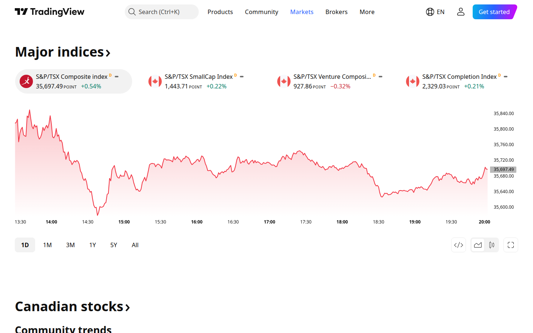Focus the Search (Ctrl+K) field
This screenshot has width=533, height=333.
[162, 12]
